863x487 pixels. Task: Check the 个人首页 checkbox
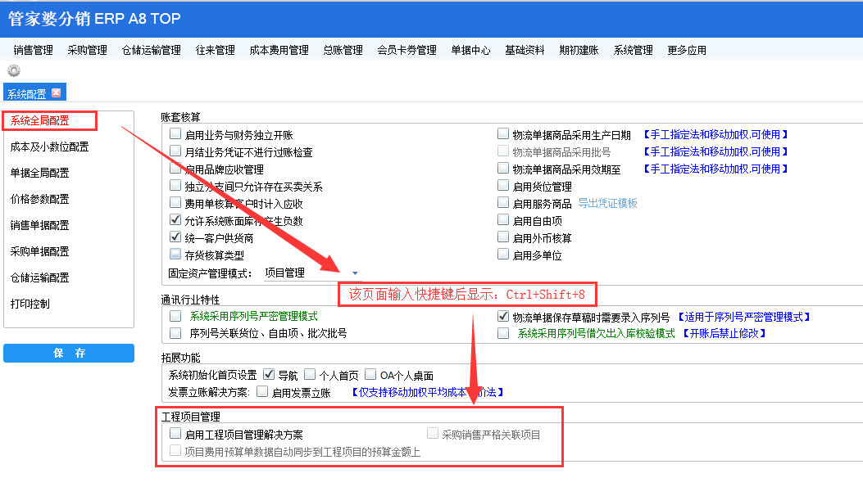310,374
